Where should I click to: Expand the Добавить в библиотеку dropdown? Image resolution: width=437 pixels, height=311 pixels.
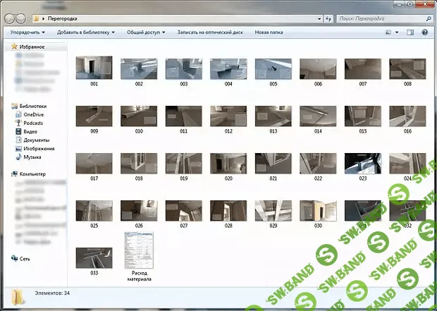[86, 32]
